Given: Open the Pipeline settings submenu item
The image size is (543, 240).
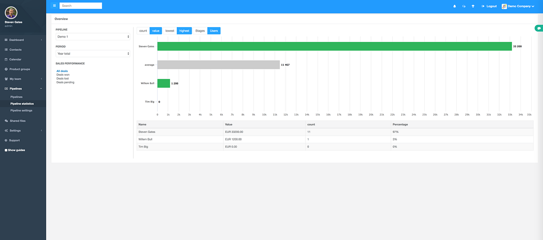Looking at the screenshot, I should point(21,110).
